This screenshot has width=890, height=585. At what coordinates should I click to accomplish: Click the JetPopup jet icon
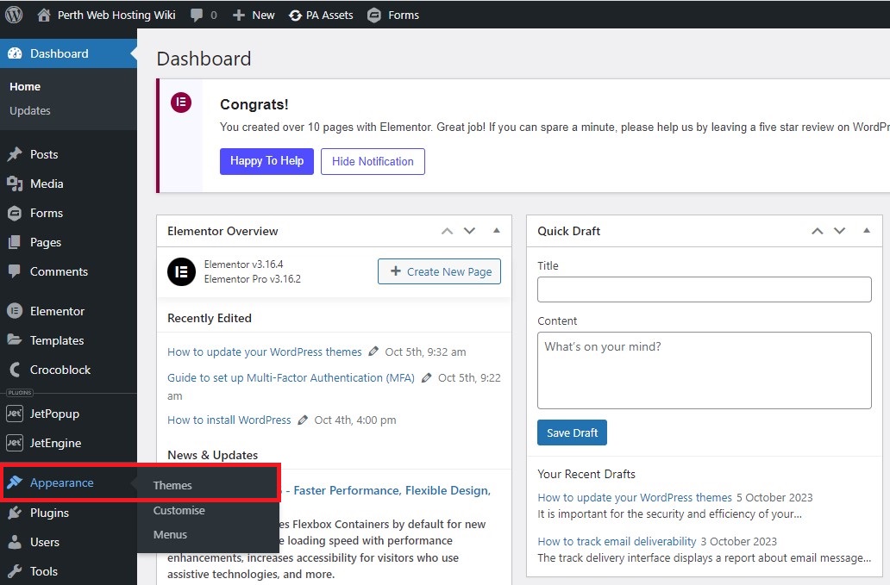(x=14, y=414)
